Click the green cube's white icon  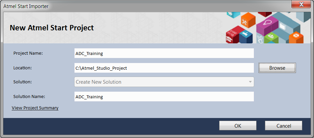coord(271,36)
